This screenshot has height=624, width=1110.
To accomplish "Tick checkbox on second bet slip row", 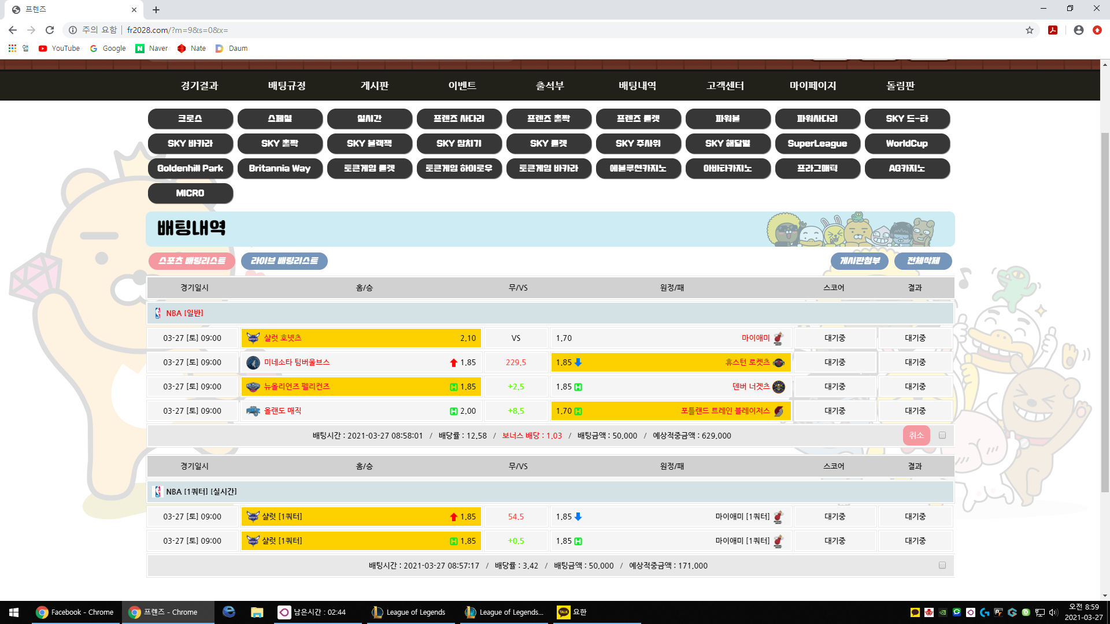I will [x=942, y=565].
